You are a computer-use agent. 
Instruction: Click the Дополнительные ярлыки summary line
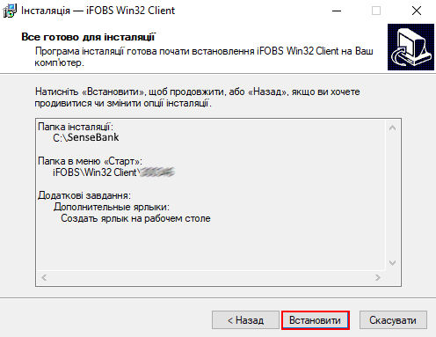(112, 207)
